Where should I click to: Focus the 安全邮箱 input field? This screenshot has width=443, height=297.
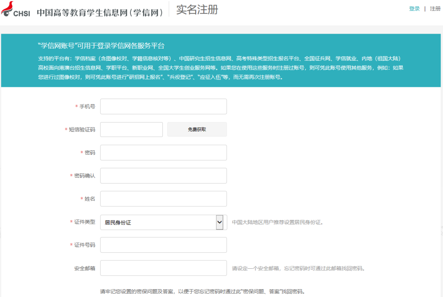click(x=163, y=268)
